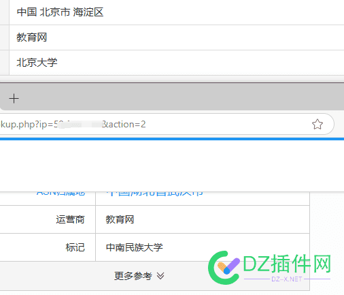
Task: Click the 运营商 label cell
Action: [x=70, y=219]
